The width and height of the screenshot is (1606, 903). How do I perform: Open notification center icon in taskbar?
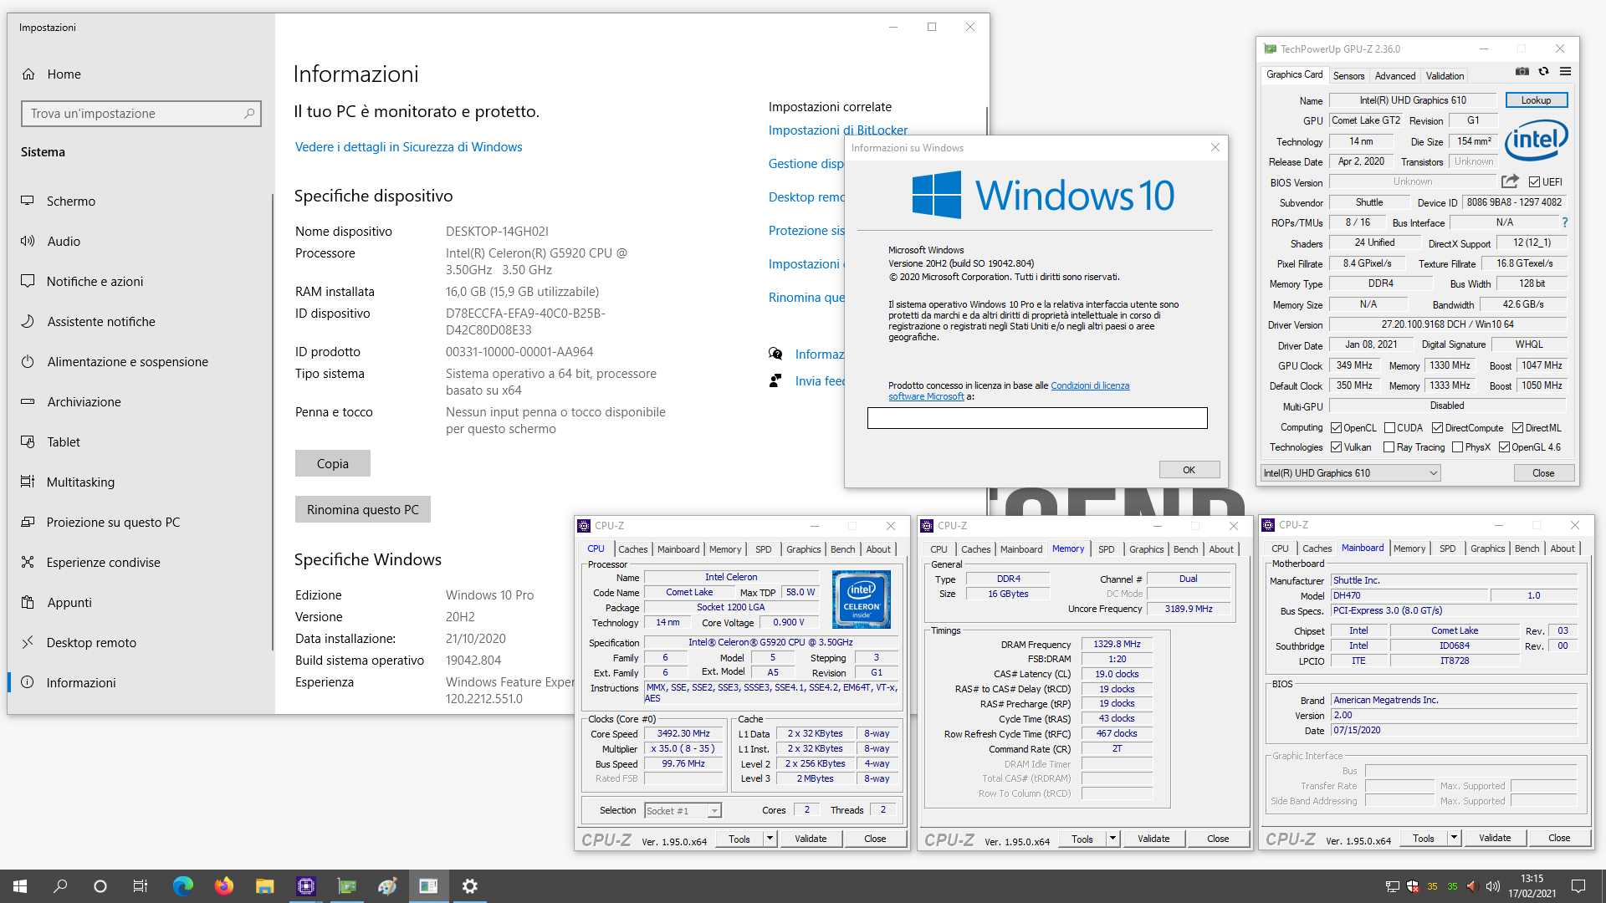[x=1578, y=886]
